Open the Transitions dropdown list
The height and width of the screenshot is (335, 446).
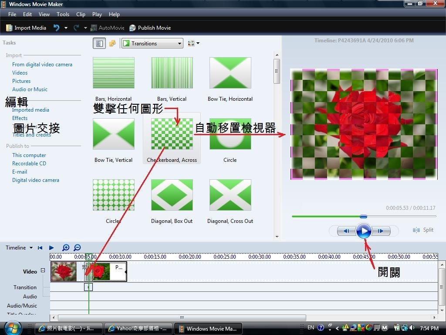tap(152, 43)
